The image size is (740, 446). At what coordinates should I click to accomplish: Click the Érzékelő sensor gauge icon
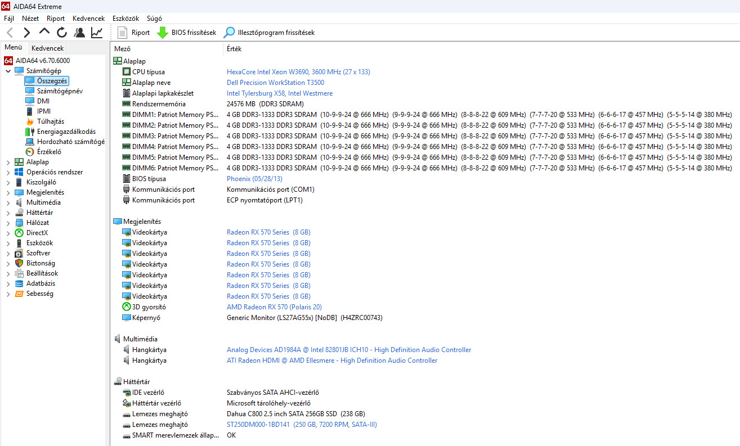click(30, 152)
